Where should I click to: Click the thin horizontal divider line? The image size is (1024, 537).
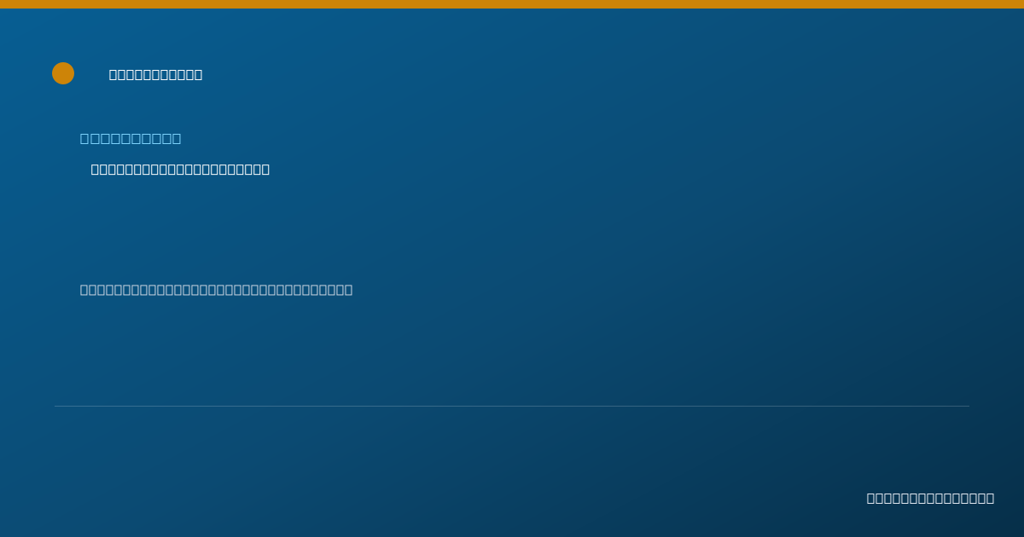click(x=512, y=406)
